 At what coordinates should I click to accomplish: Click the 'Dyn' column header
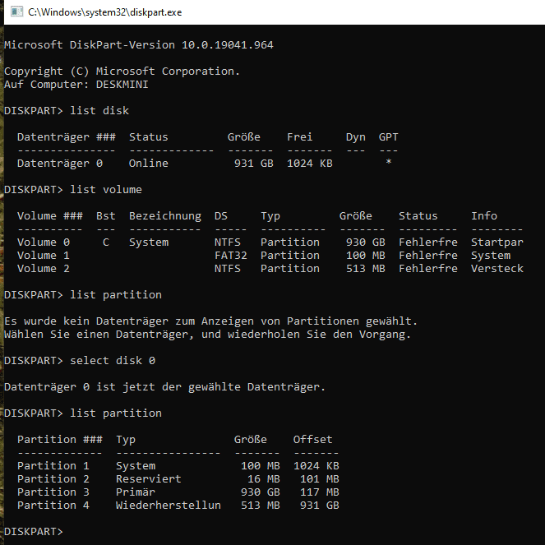click(356, 137)
